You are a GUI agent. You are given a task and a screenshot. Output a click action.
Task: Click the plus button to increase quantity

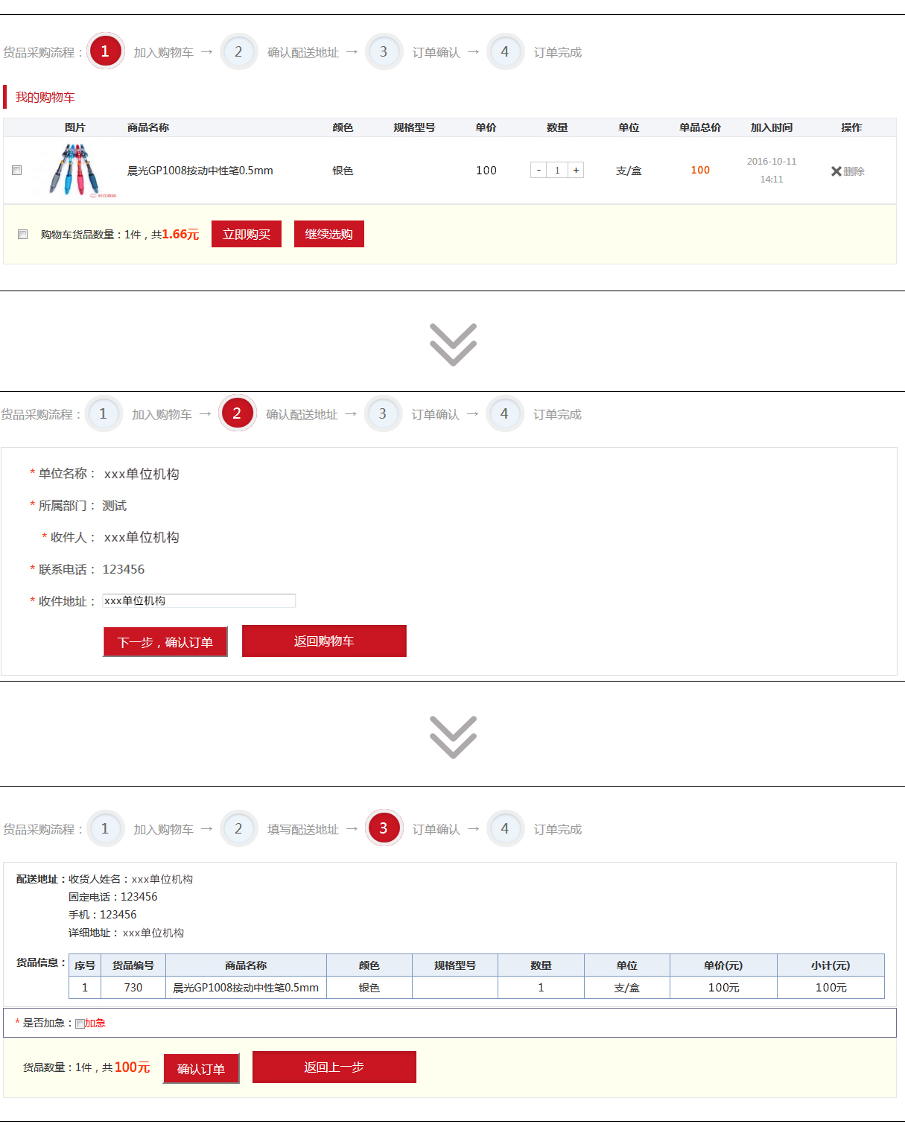click(x=576, y=170)
